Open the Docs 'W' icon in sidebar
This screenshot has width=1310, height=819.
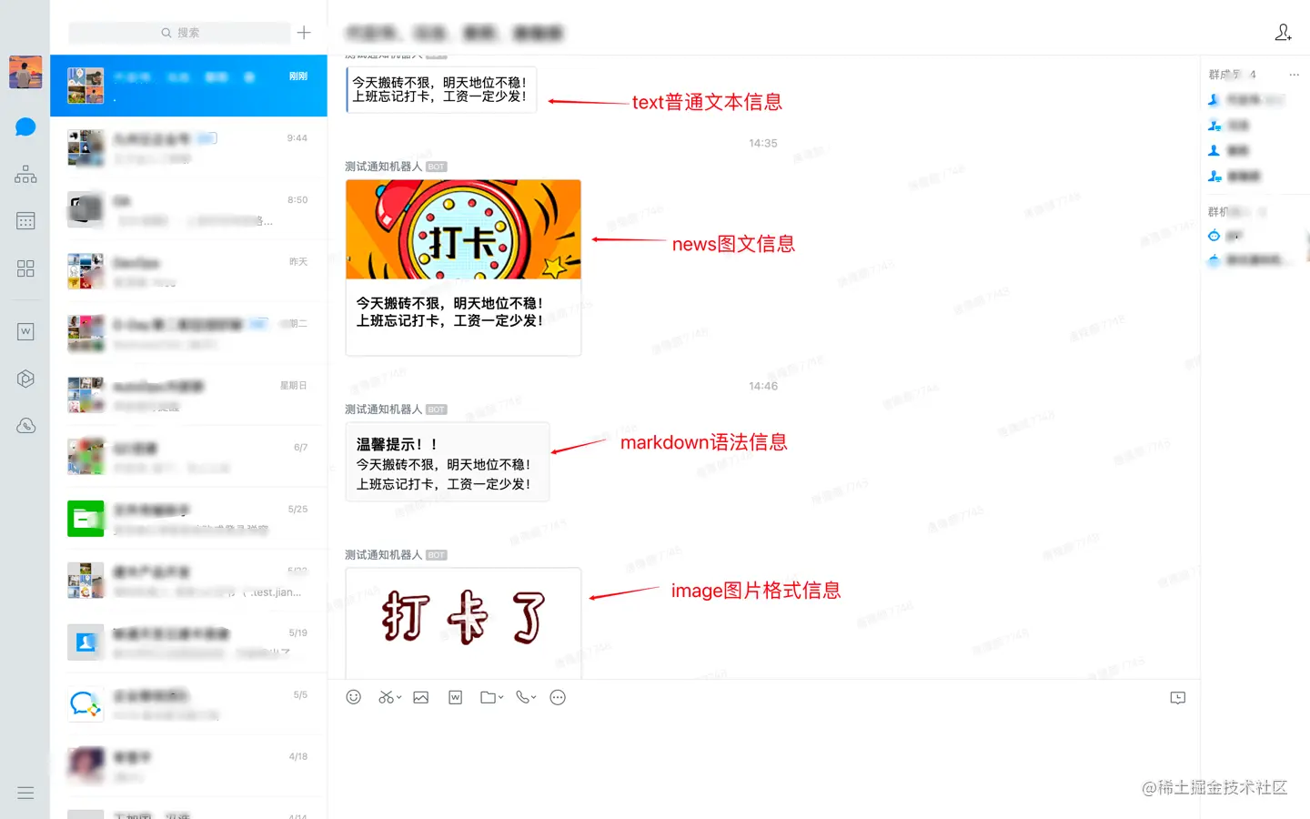[25, 331]
